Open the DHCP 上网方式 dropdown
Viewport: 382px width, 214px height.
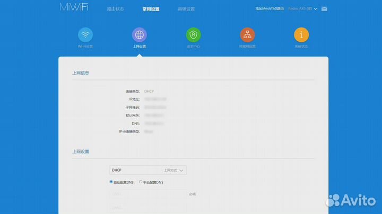point(148,171)
